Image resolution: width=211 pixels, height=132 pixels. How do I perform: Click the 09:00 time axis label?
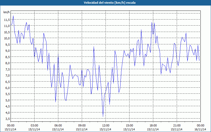[82, 126]
